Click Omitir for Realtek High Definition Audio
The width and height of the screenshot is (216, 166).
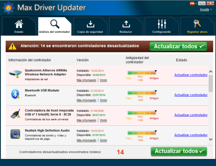(x=104, y=140)
